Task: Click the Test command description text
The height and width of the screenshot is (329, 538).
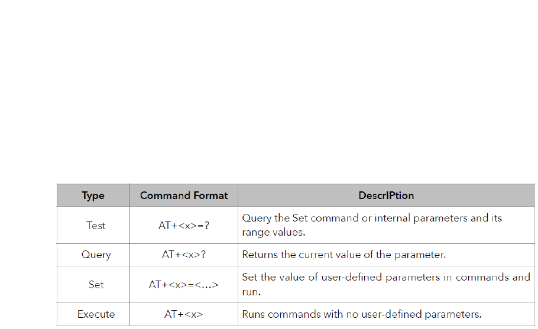Action: [372, 225]
